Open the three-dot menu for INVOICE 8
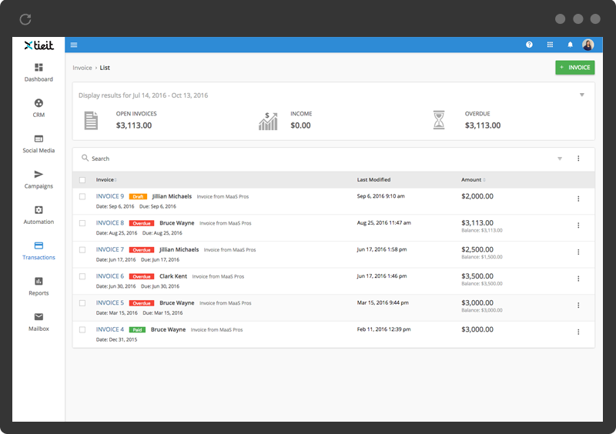This screenshot has width=616, height=434. (578, 225)
